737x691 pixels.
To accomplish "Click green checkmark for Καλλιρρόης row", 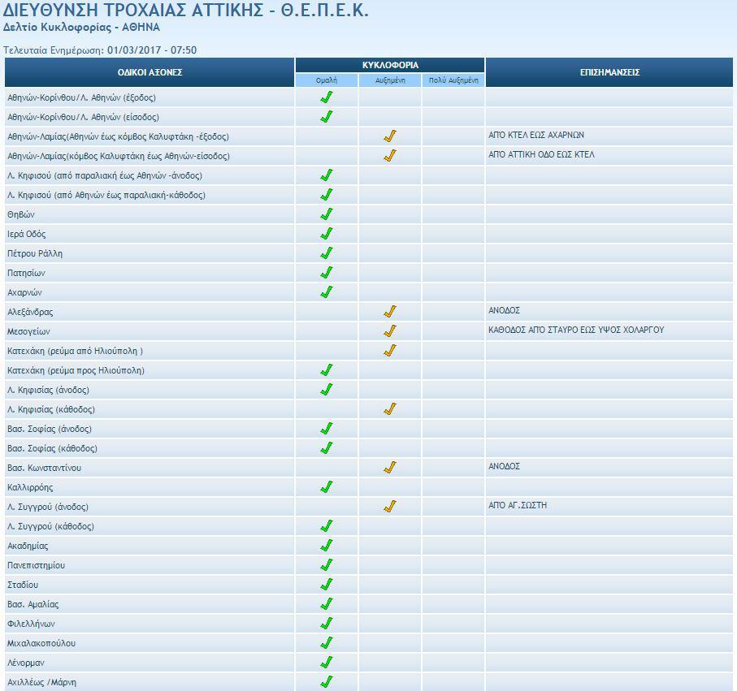I will pyautogui.click(x=327, y=487).
